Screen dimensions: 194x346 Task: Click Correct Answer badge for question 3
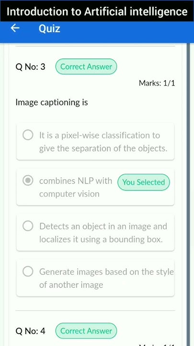tap(86, 66)
